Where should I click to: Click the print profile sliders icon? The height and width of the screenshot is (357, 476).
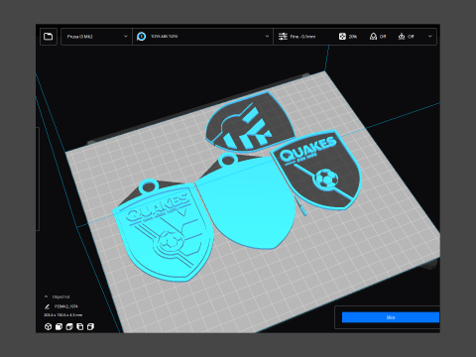pos(283,37)
